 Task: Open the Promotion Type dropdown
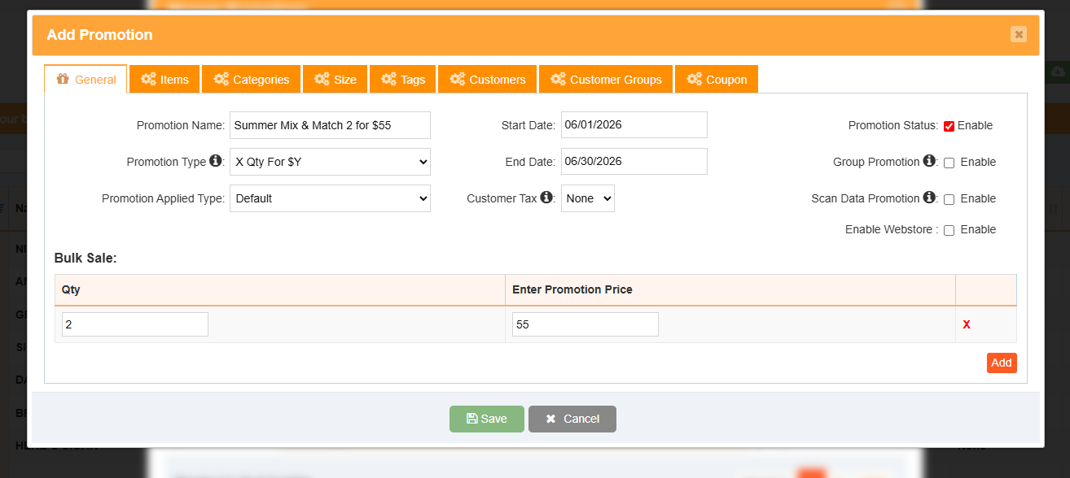tap(330, 162)
